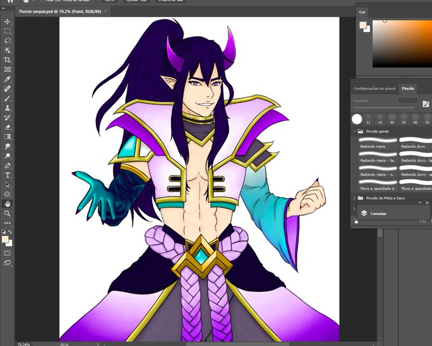This screenshot has width=432, height=346.
Task: Close the Thresh senpai.psd document tab
Action: [105, 11]
